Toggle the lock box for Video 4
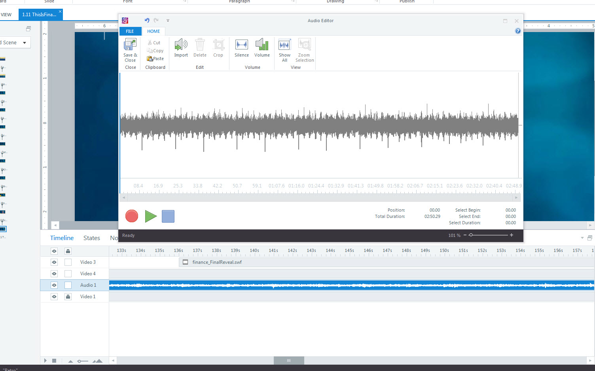 point(68,274)
